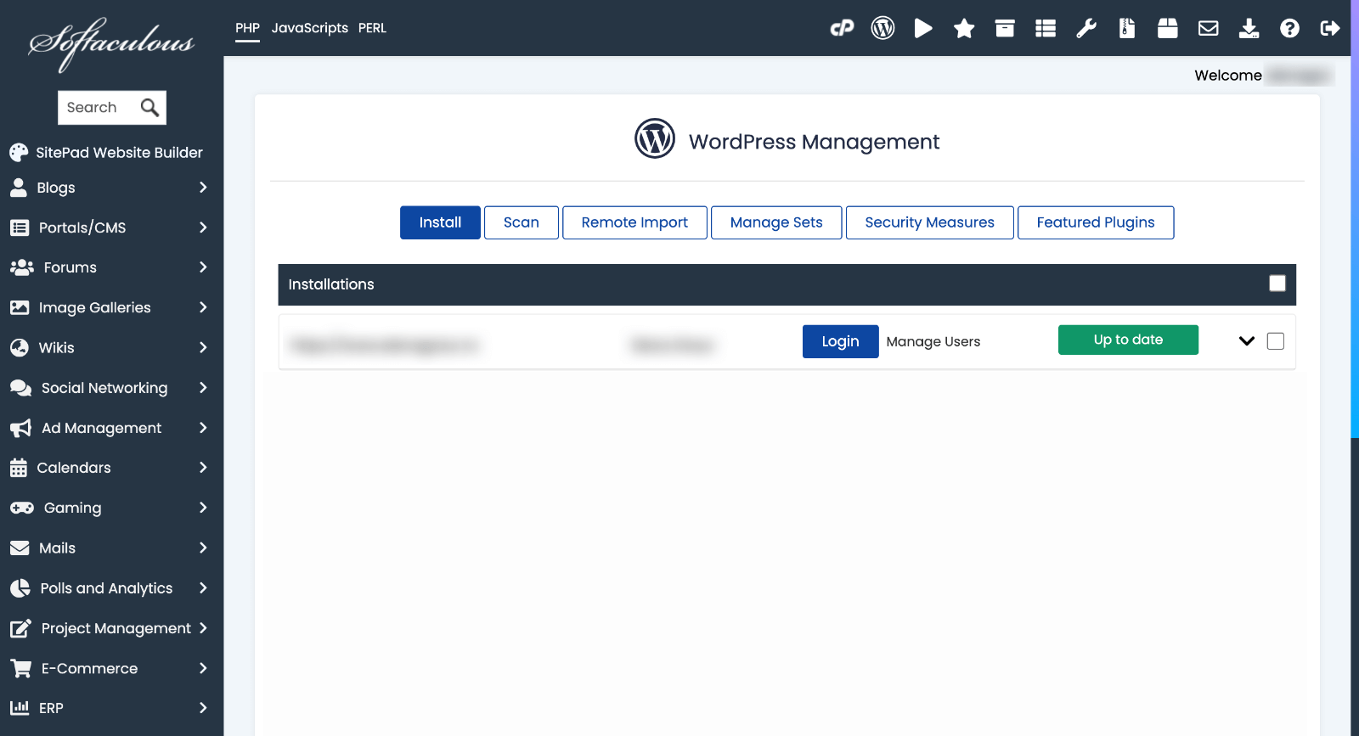The width and height of the screenshot is (1359, 736).
Task: Open the wrench settings icon
Action: [x=1086, y=29]
